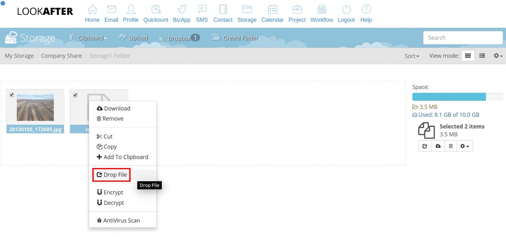This screenshot has height=244, width=506.
Task: Navigate to Company Share breadcrumb
Action: 61,56
